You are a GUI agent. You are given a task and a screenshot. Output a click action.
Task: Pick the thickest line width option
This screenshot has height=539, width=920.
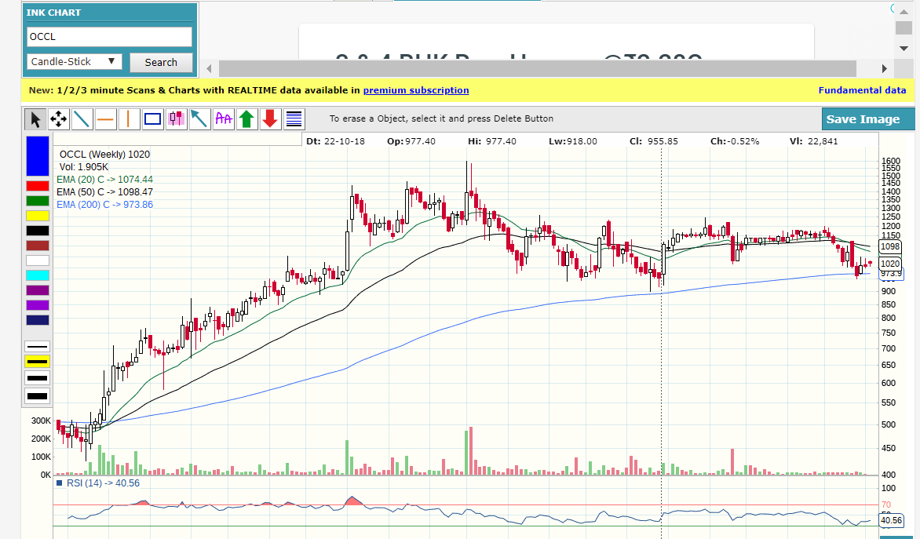coord(38,396)
